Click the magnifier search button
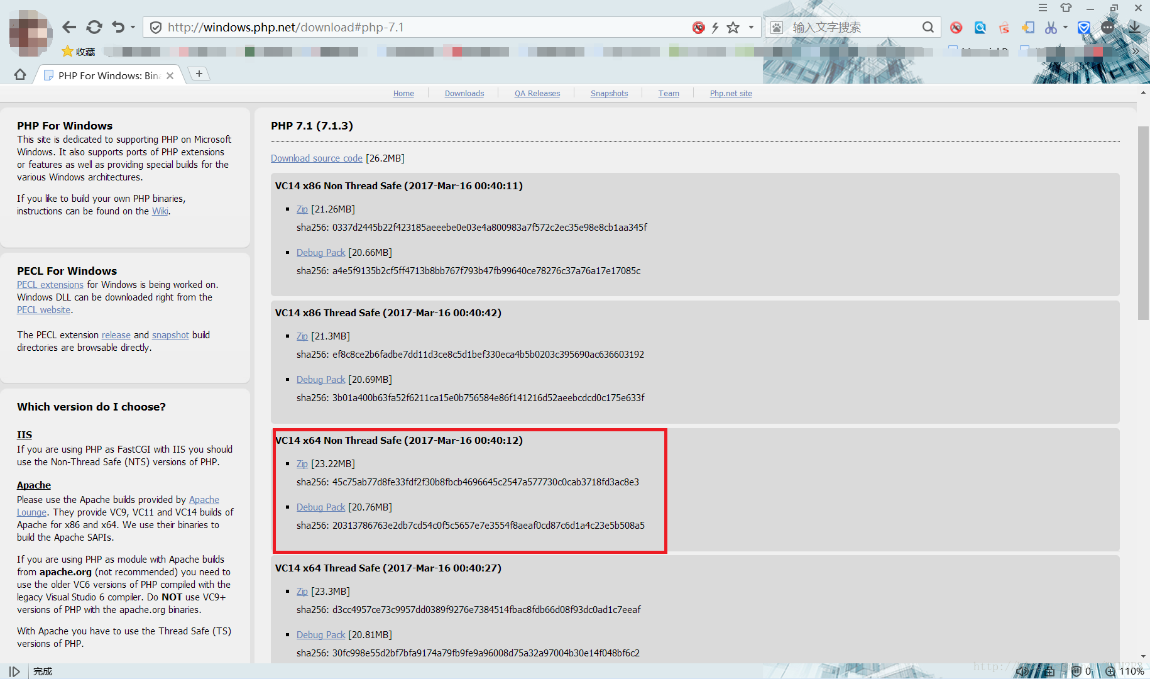1150x679 pixels. point(928,28)
